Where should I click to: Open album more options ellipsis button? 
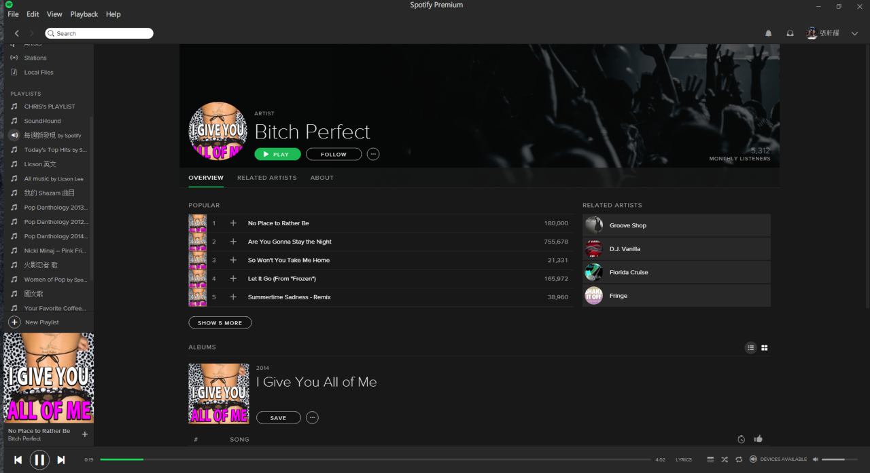pyautogui.click(x=312, y=417)
